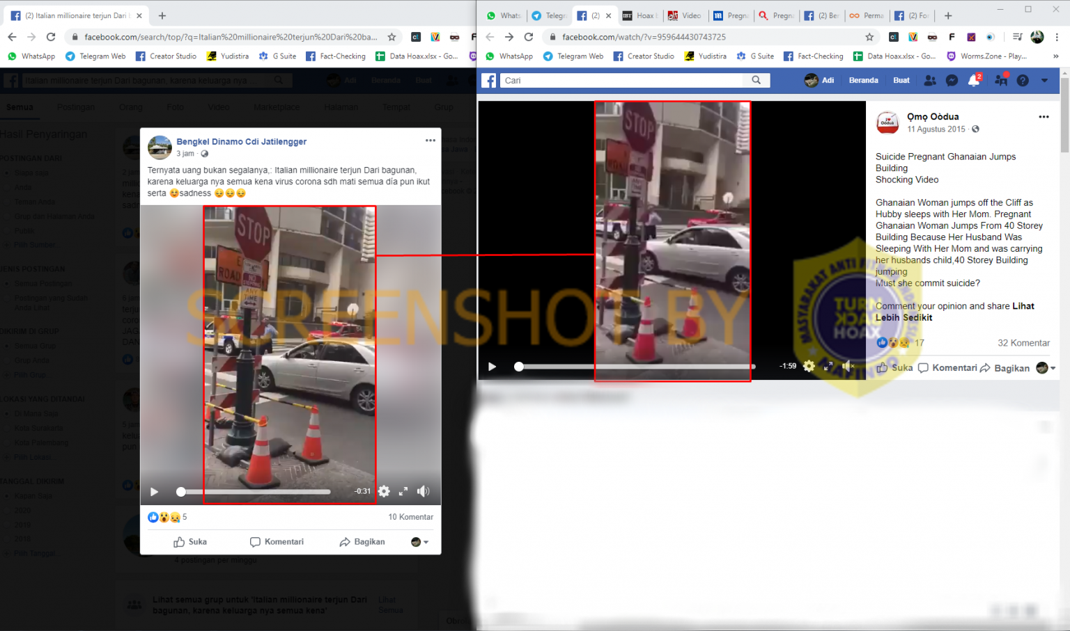Star the page in left window address bar

pos(391,37)
